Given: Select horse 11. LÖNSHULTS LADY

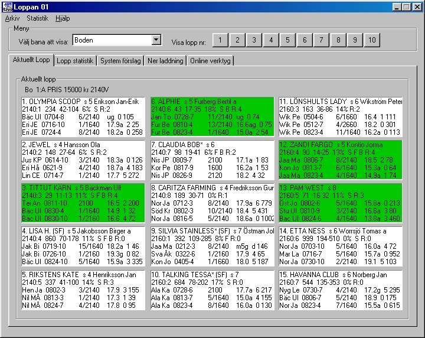Looking at the screenshot, I should [341, 117].
